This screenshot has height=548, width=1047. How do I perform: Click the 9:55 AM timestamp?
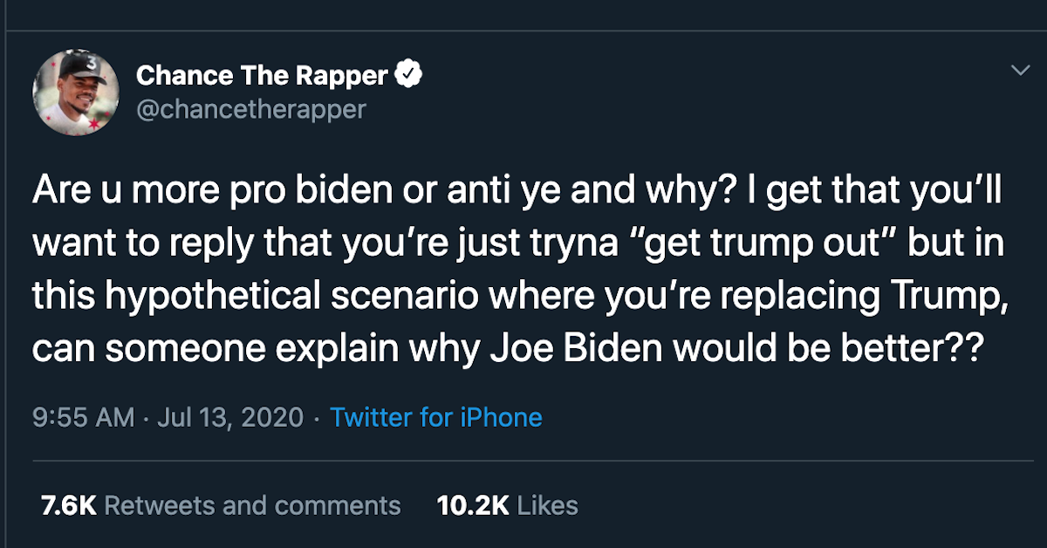pyautogui.click(x=83, y=417)
